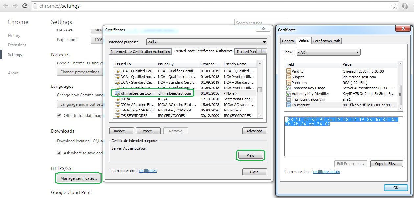
Task: Open the Show dropdown in Certificate details
Action: pos(329,52)
